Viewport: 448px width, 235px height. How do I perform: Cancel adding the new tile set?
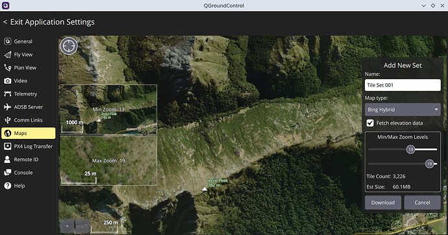click(x=422, y=203)
